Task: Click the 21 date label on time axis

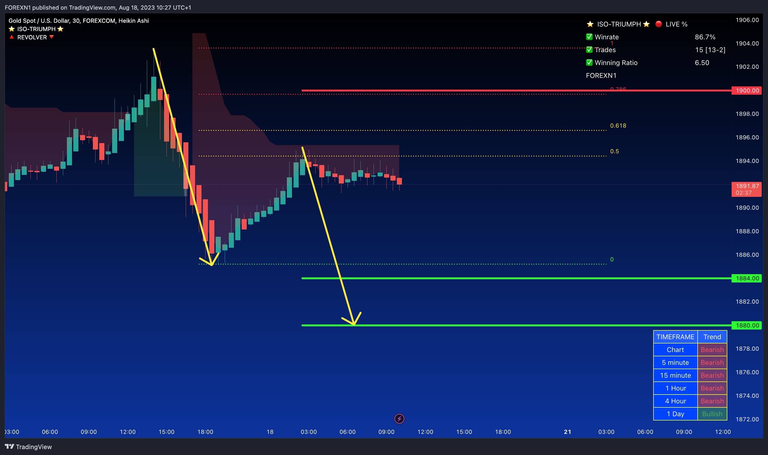Action: pos(567,432)
